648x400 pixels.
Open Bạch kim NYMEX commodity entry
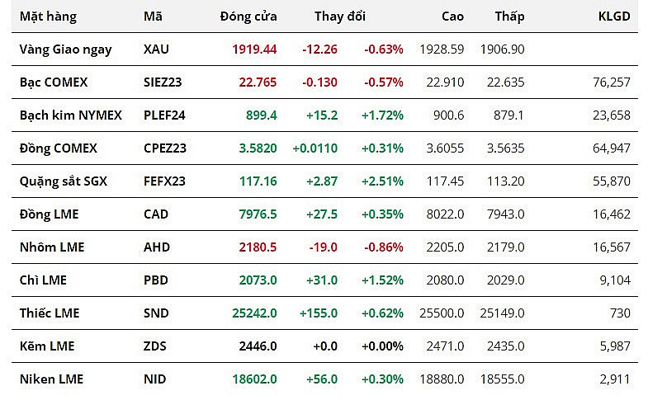(70, 115)
